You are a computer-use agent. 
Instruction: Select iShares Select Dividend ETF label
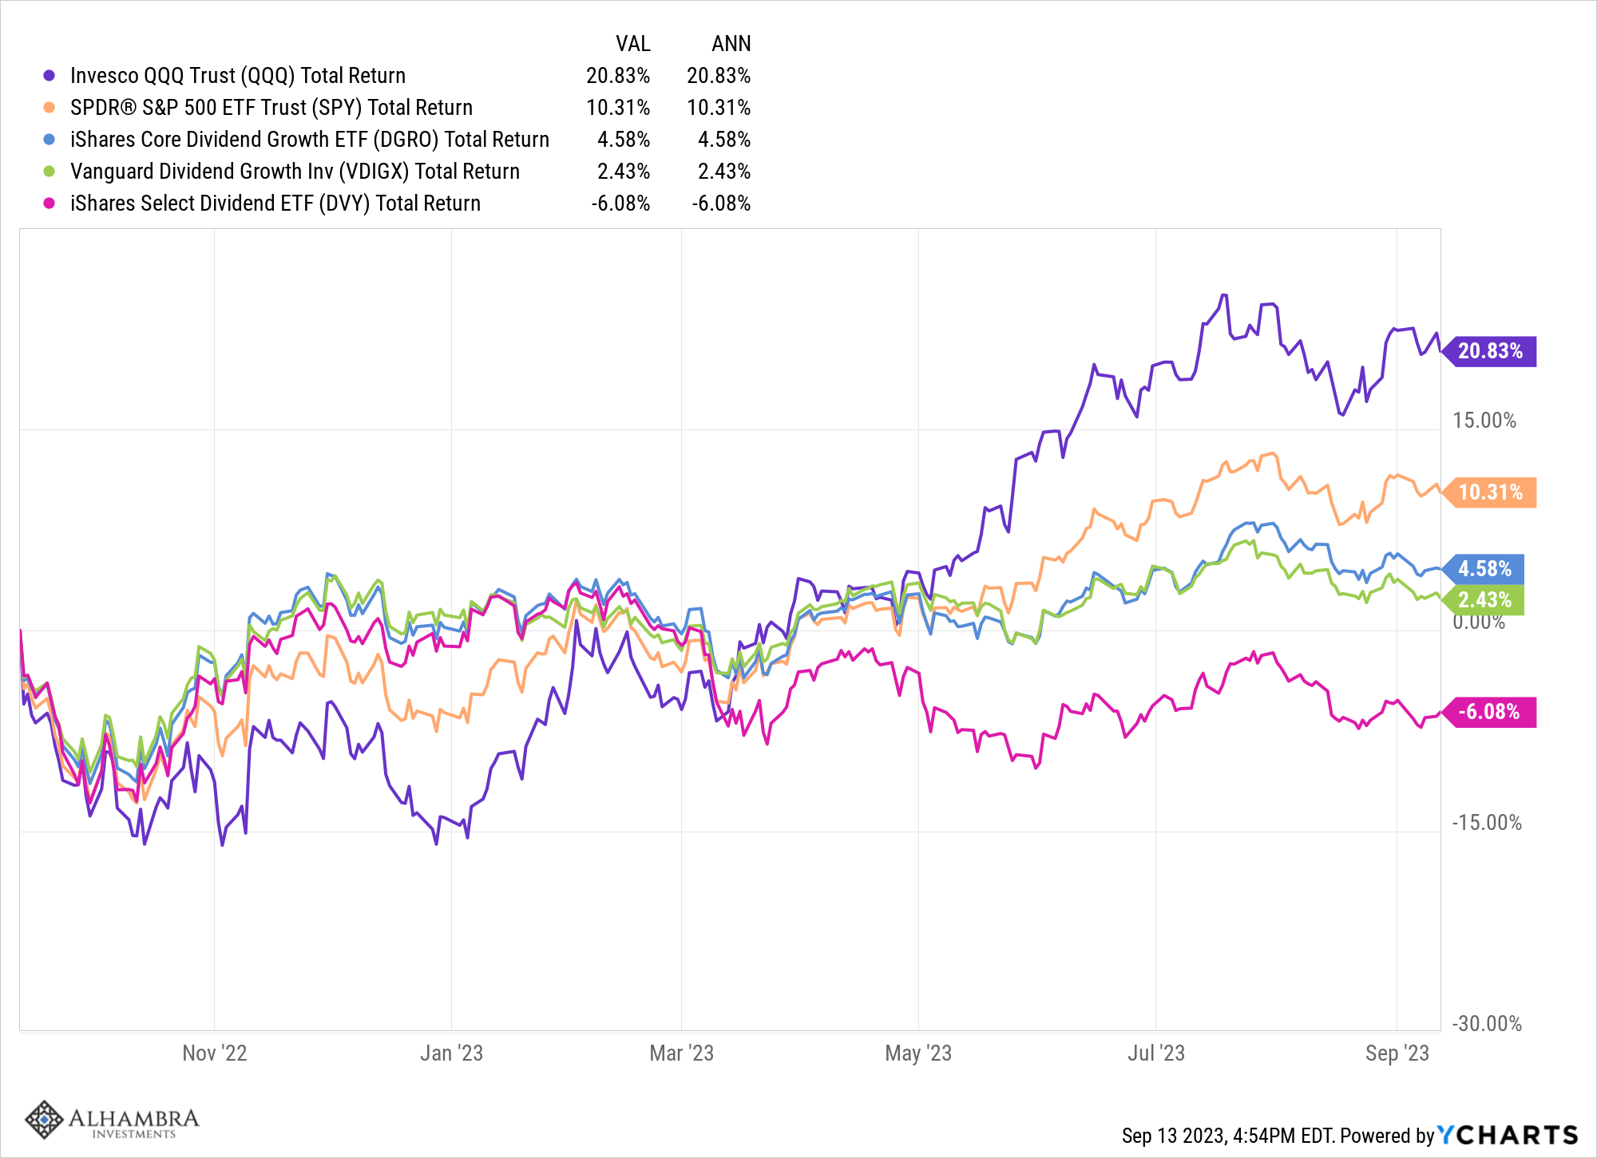[x=275, y=204]
